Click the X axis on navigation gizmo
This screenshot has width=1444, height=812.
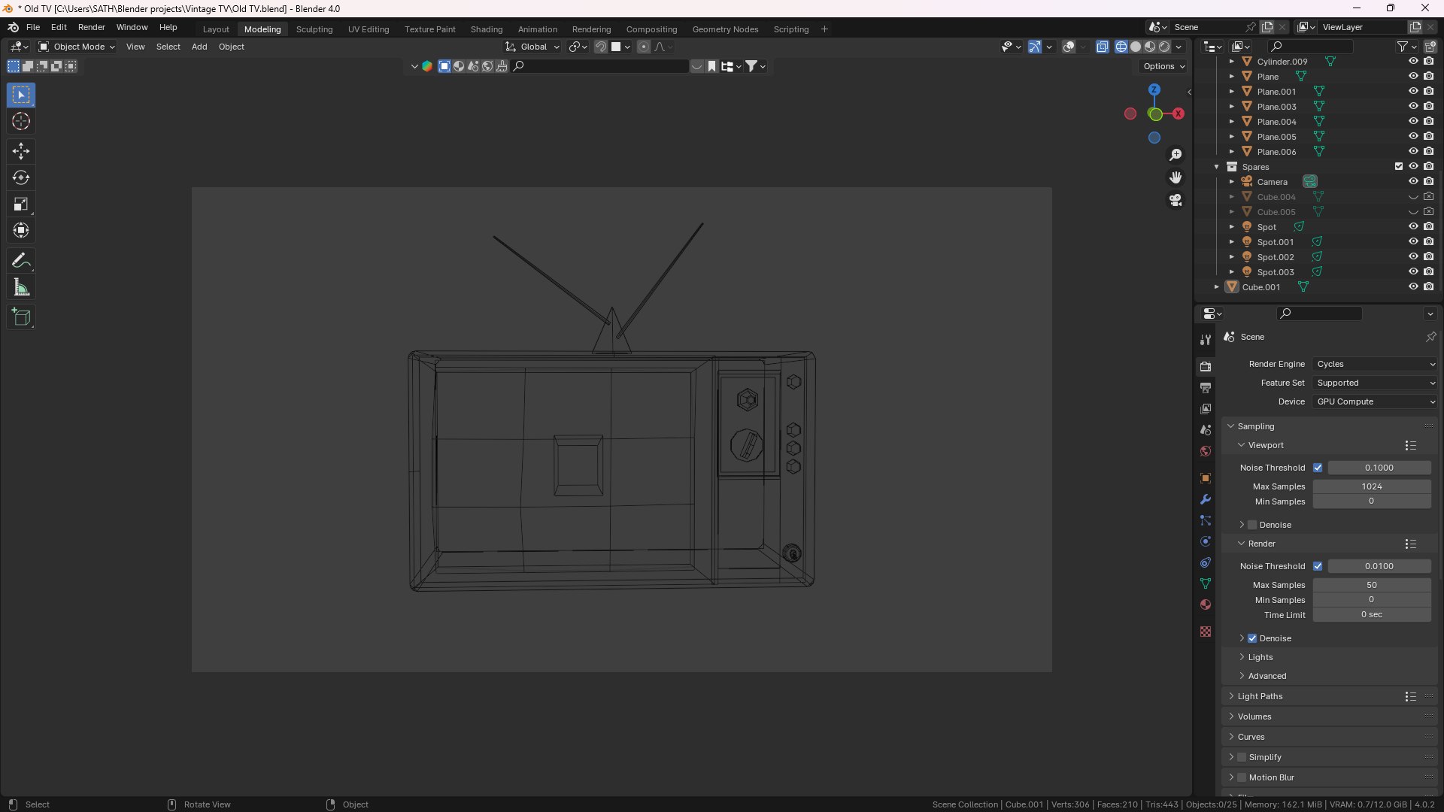point(1179,114)
